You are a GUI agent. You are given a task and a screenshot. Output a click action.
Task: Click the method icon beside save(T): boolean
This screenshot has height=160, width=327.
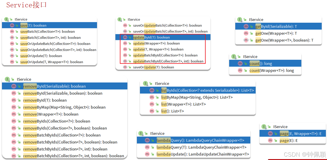12,25
